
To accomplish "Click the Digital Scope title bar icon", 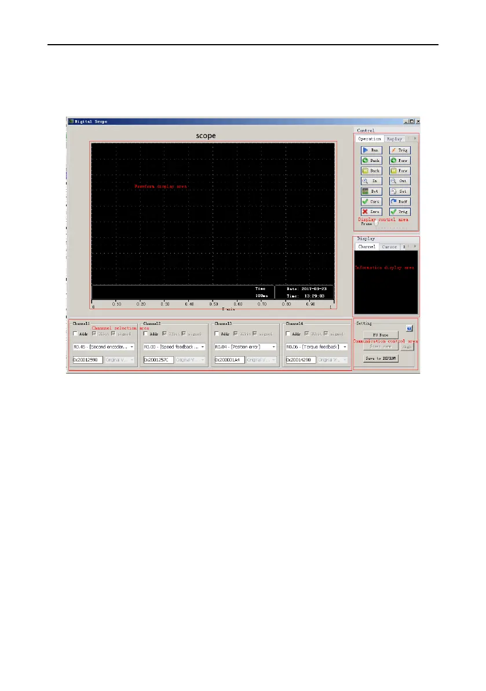I will click(x=71, y=121).
